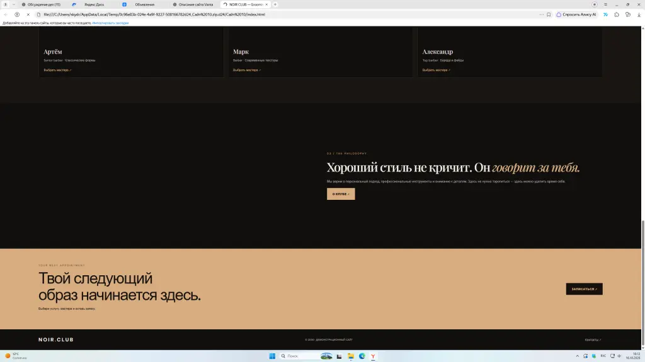Click the Артём master name heading
This screenshot has height=362, width=645.
click(x=53, y=52)
